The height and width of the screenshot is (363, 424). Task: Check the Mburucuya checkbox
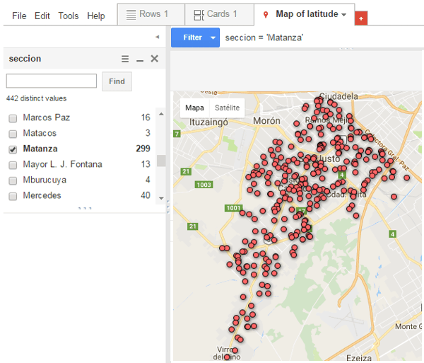point(13,180)
